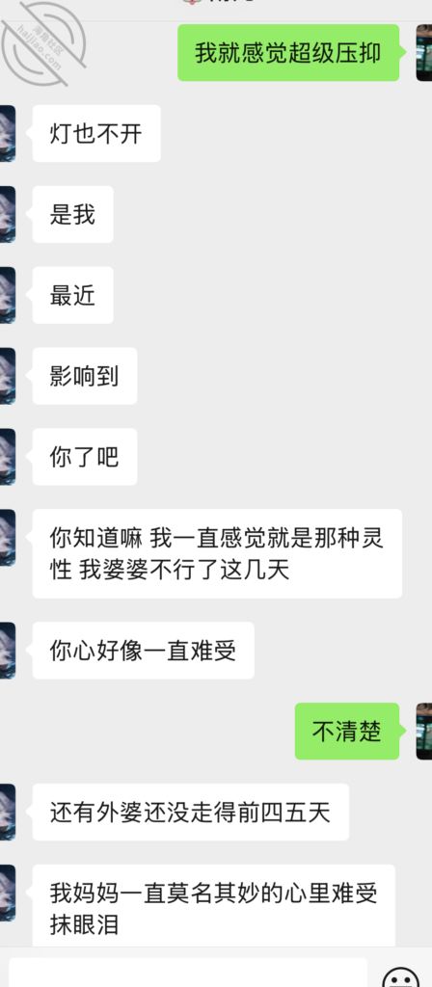The width and height of the screenshot is (432, 987).
Task: Tap contact avatar beside 你心好像一直难受
Action: point(8,651)
